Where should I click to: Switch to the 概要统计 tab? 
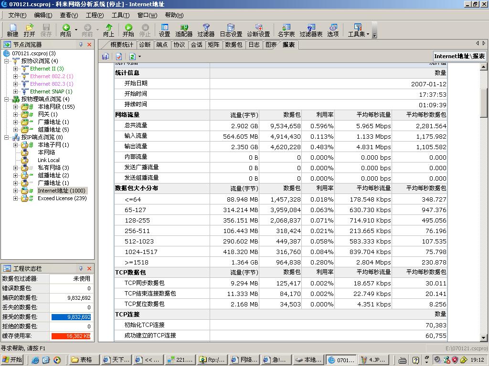tap(122, 44)
